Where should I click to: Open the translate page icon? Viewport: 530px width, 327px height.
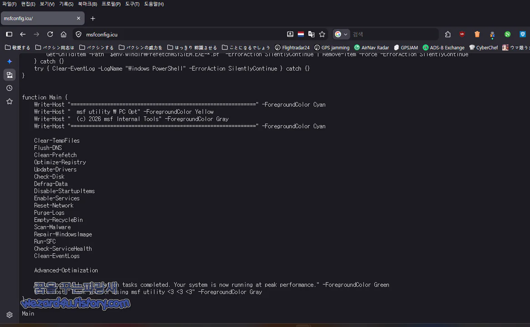[311, 34]
